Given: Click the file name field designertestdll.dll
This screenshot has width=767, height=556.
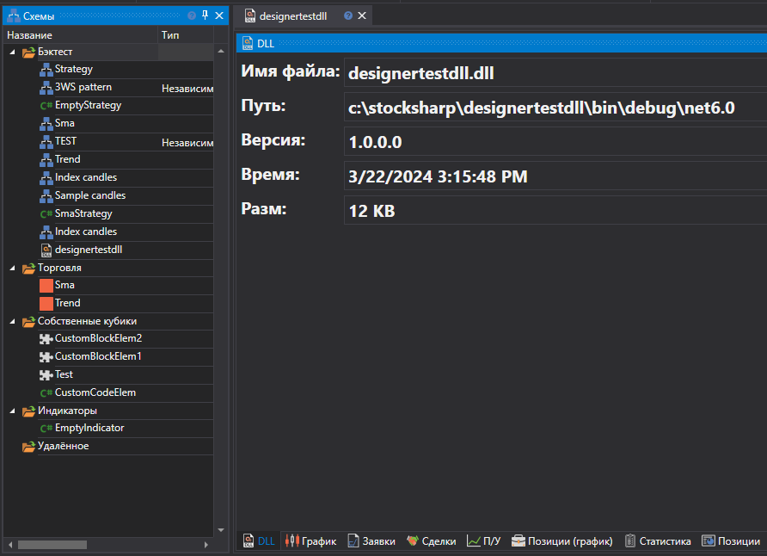Looking at the screenshot, I should pos(555,73).
